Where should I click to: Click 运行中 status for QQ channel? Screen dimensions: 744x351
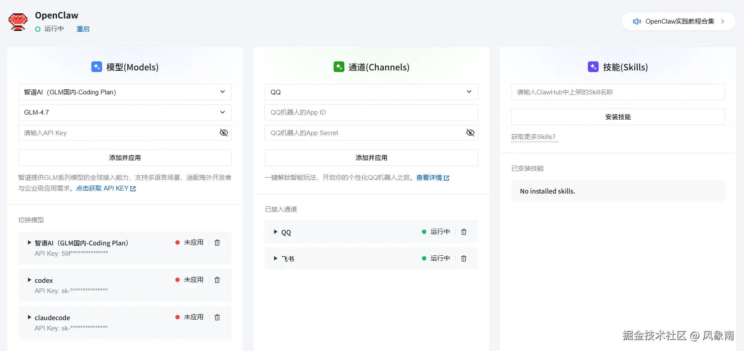[x=440, y=232]
